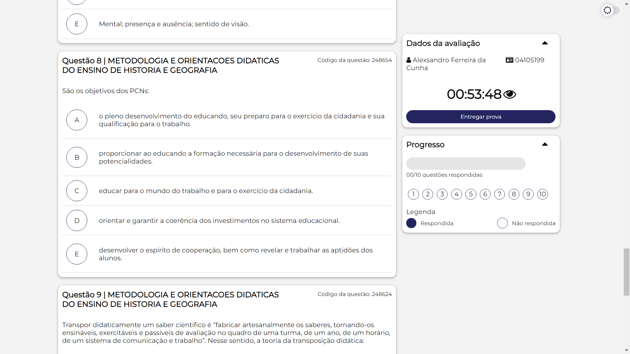The width and height of the screenshot is (630, 354).
Task: Click the questions progress bar
Action: coord(466,164)
